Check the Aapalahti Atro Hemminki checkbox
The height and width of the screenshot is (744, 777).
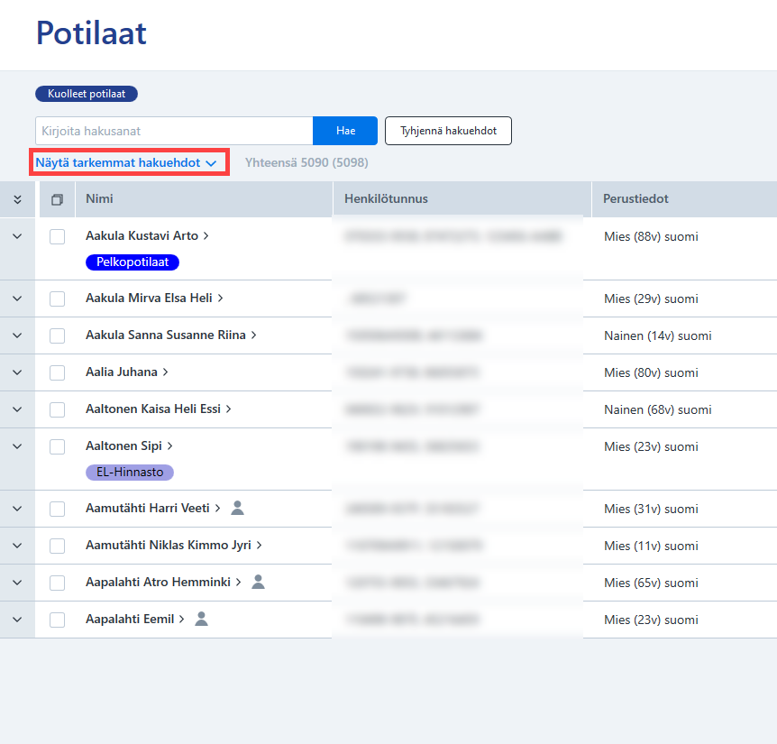point(57,583)
